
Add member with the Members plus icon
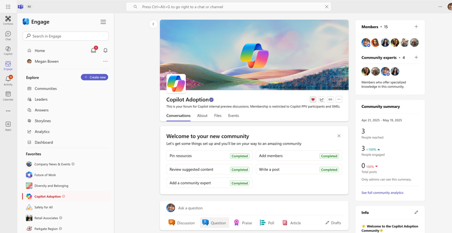coord(416,27)
